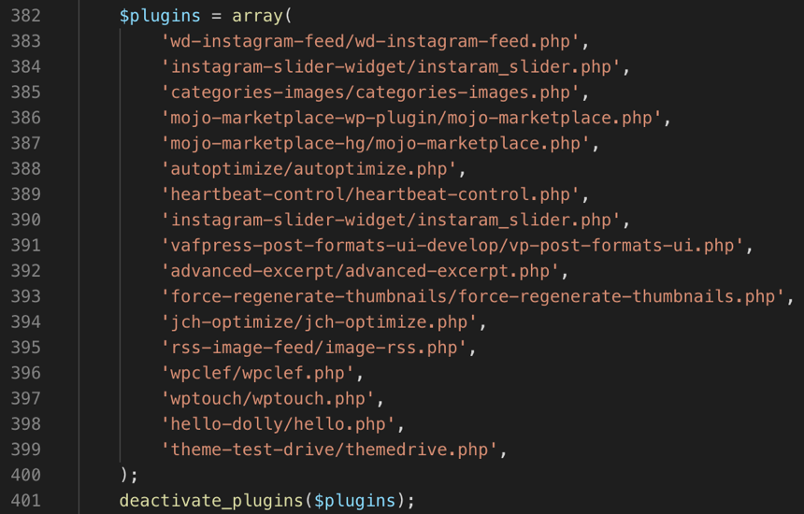Viewport: 804px width, 514px height.
Task: Click the deactivate_plugins function call
Action: [211, 501]
